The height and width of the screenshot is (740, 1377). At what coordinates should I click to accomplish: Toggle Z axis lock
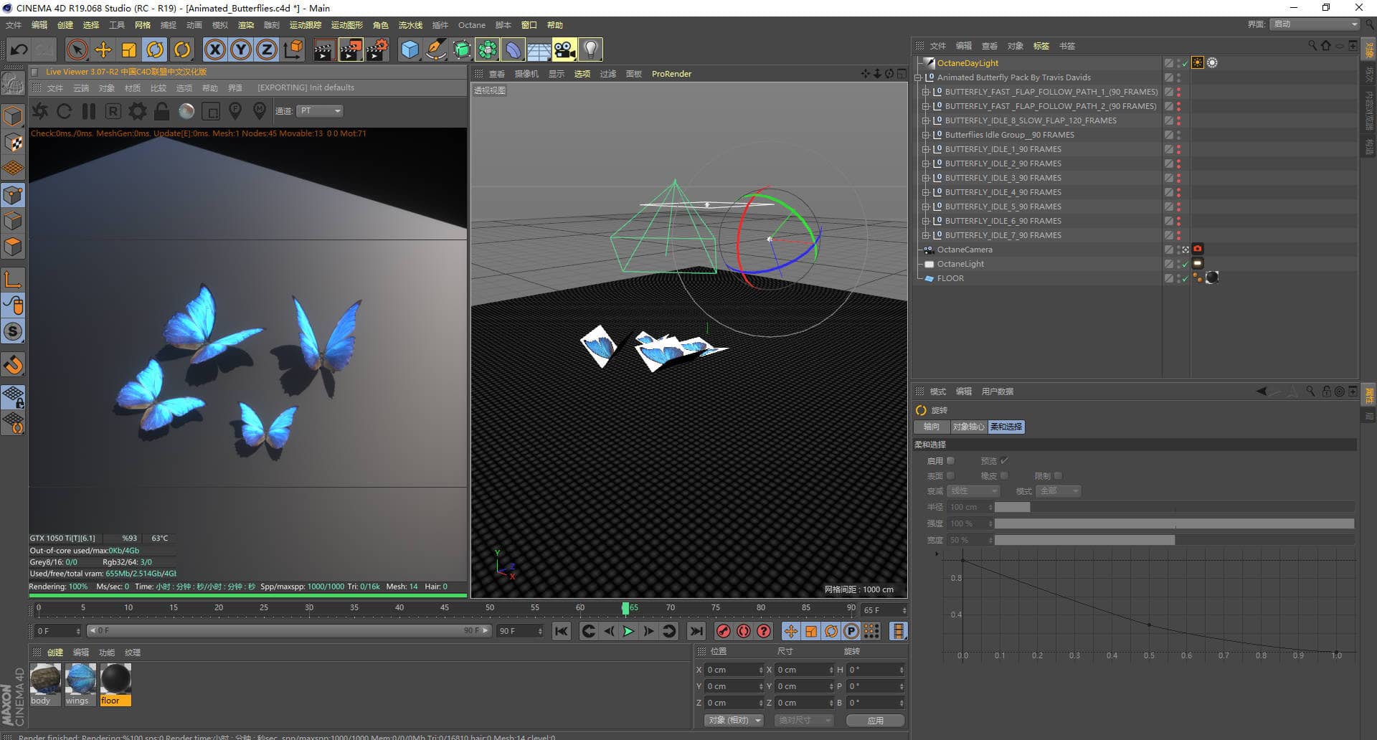pyautogui.click(x=266, y=49)
